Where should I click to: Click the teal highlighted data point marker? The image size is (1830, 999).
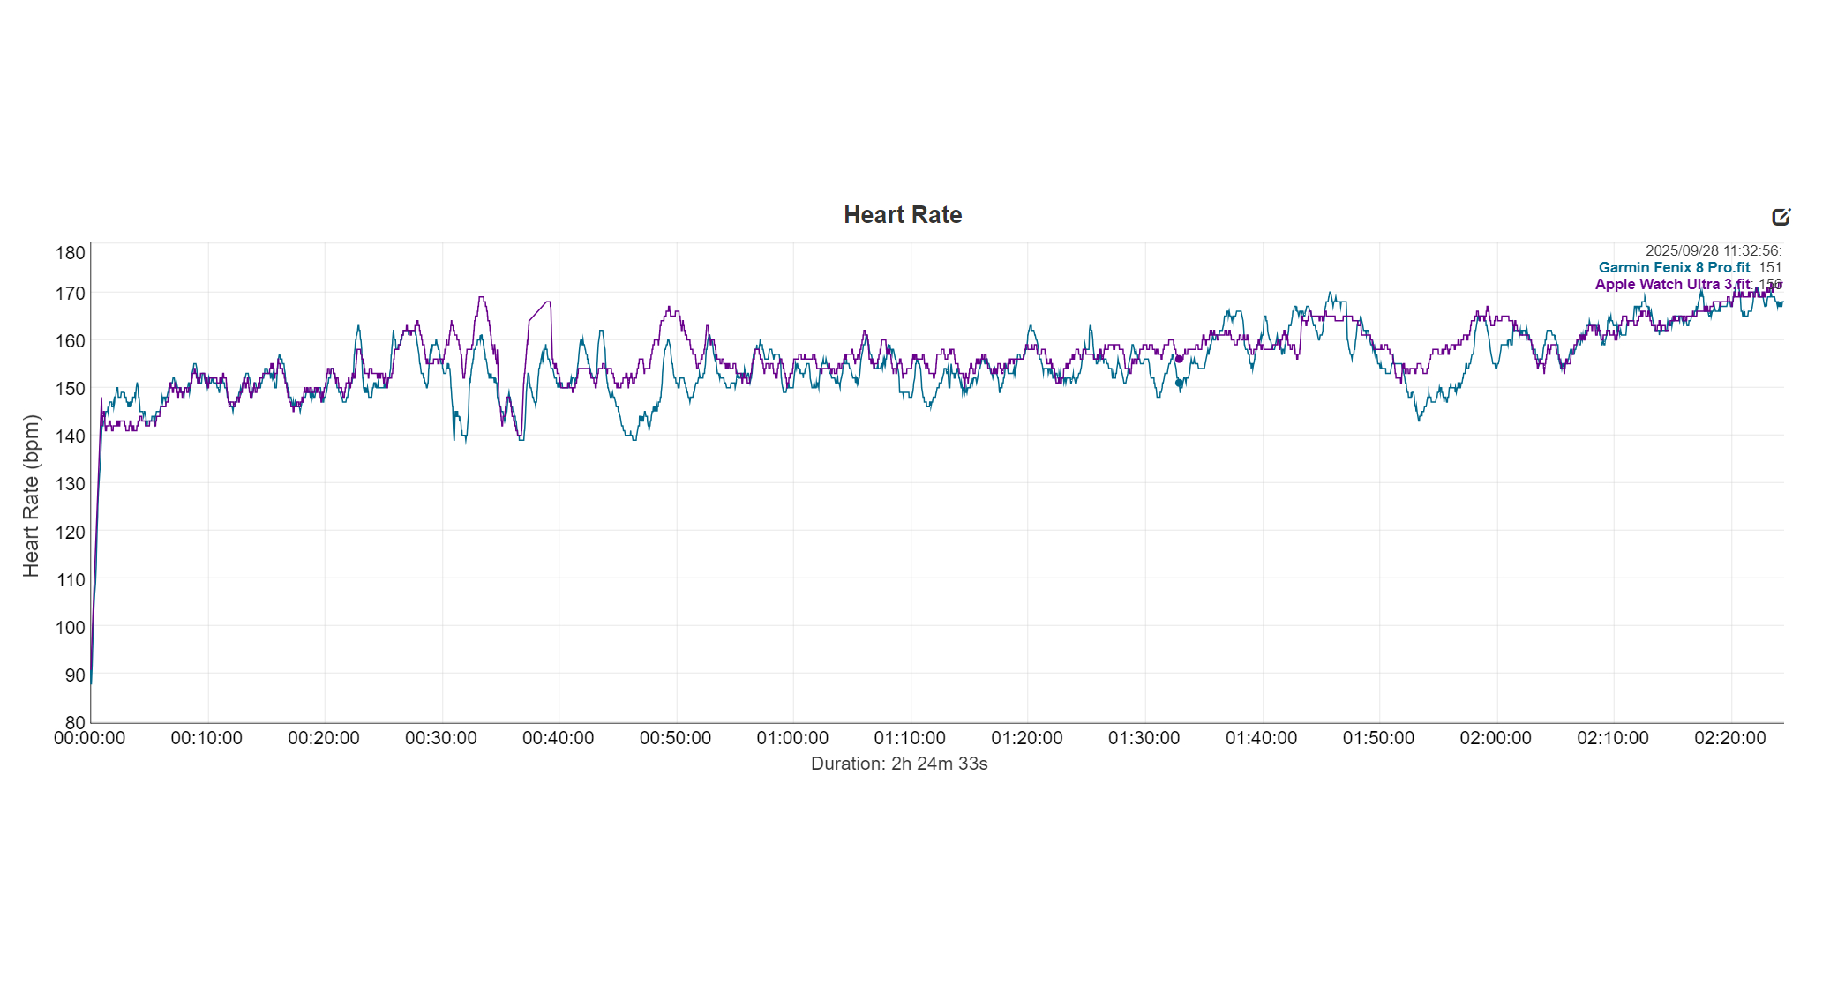point(1180,384)
